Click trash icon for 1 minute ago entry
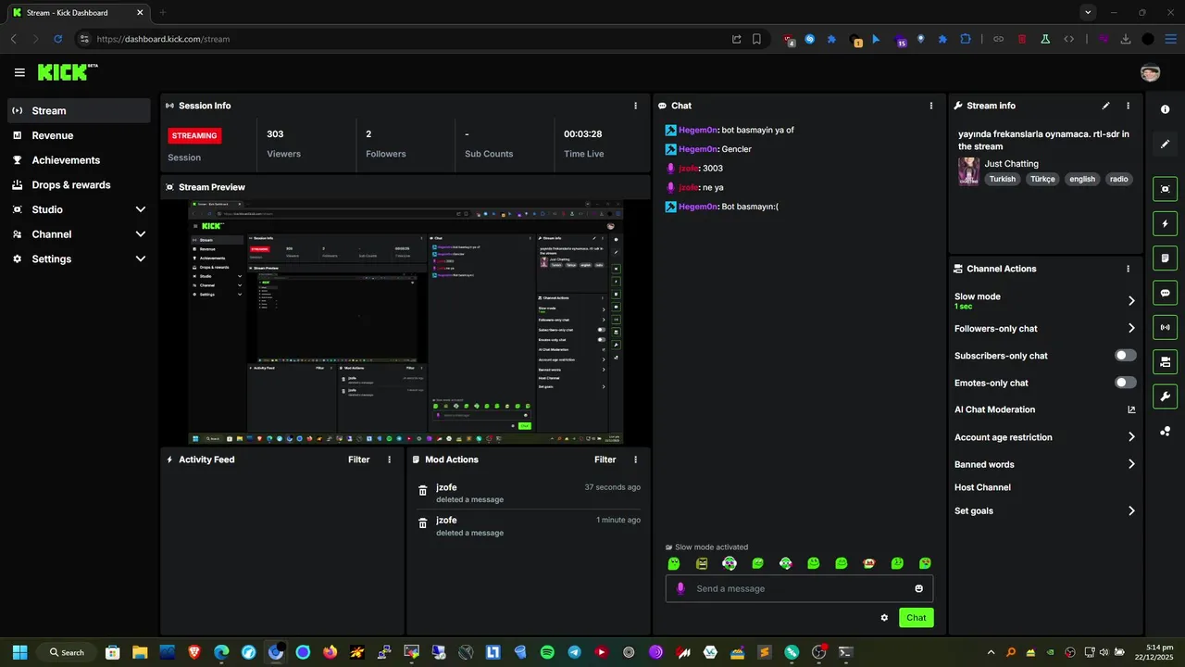Screen dimensions: 1185x667 click(x=423, y=523)
